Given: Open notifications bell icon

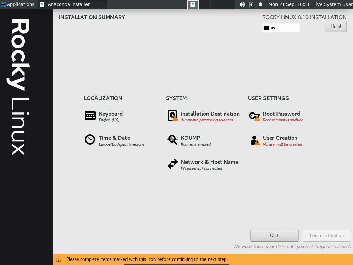Looking at the screenshot, I should click(260, 4).
